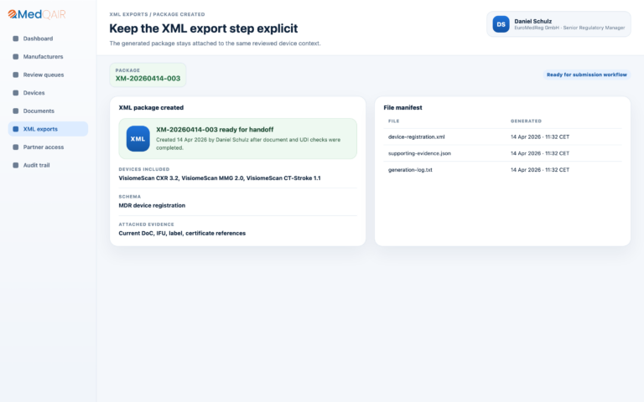644x402 pixels.
Task: Click XM-20260414-003 ready for handoff text
Action: (215, 130)
